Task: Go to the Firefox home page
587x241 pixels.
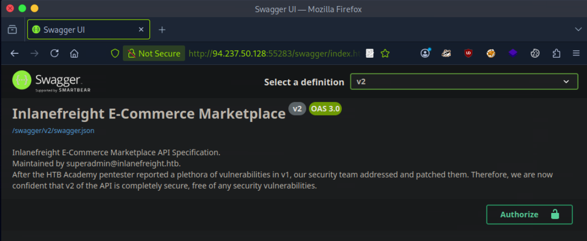Action: point(74,53)
